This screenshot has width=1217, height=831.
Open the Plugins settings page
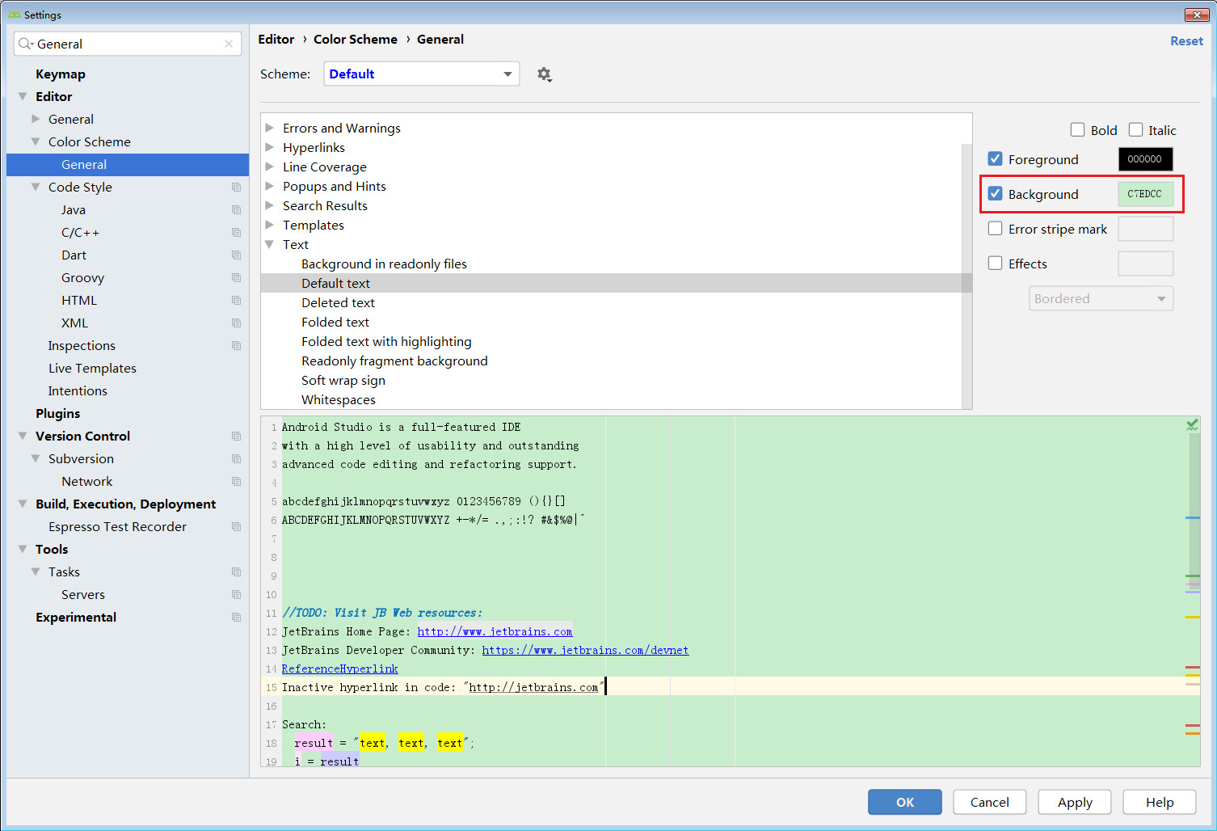click(x=58, y=413)
